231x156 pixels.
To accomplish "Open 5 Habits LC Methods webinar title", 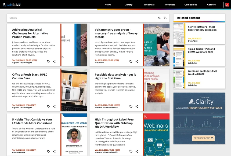I will 32,121.
